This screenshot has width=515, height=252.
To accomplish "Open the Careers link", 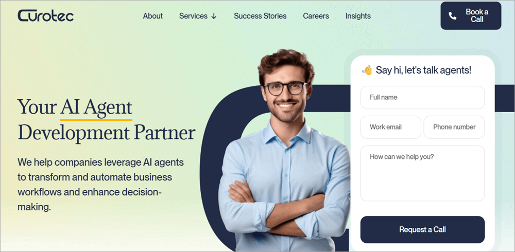I will click(x=316, y=16).
